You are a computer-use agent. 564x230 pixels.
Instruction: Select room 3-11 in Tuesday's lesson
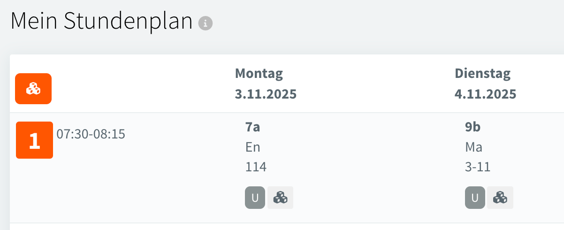point(478,167)
